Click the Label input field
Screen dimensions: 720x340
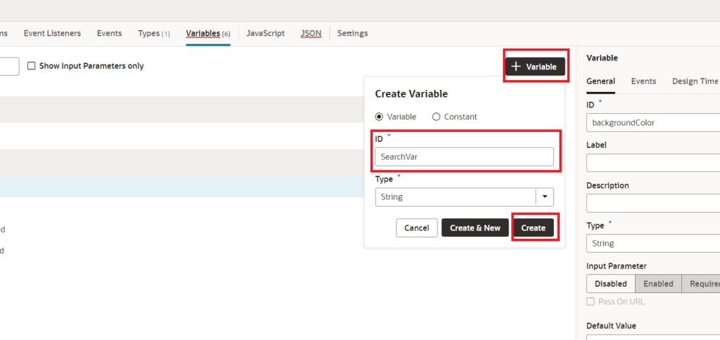653,162
